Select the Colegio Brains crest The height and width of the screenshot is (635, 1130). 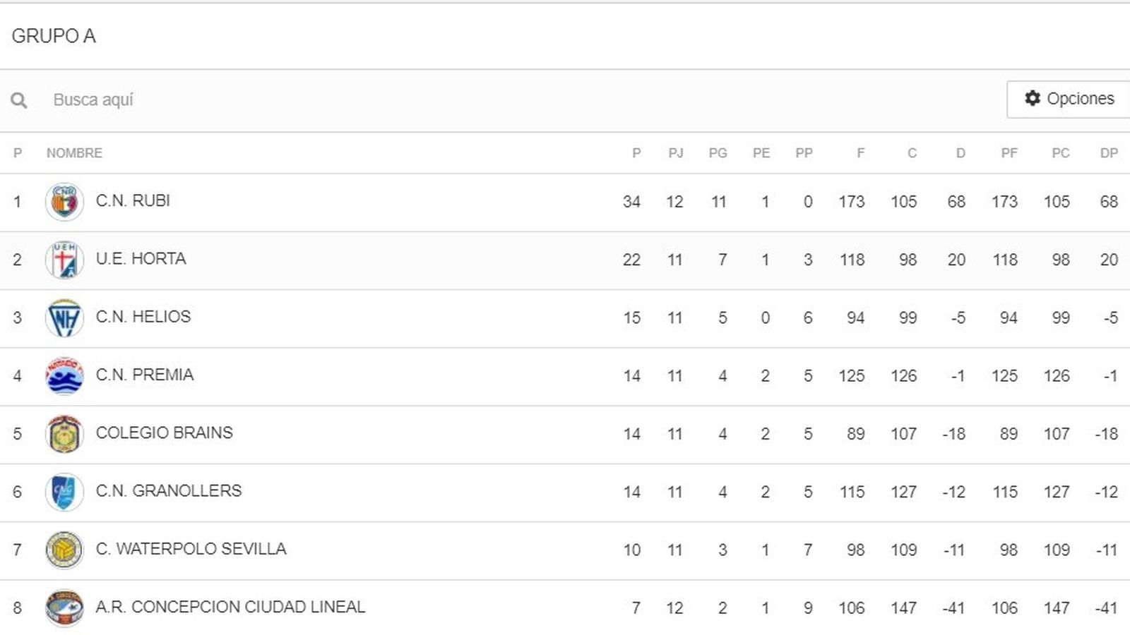click(64, 433)
